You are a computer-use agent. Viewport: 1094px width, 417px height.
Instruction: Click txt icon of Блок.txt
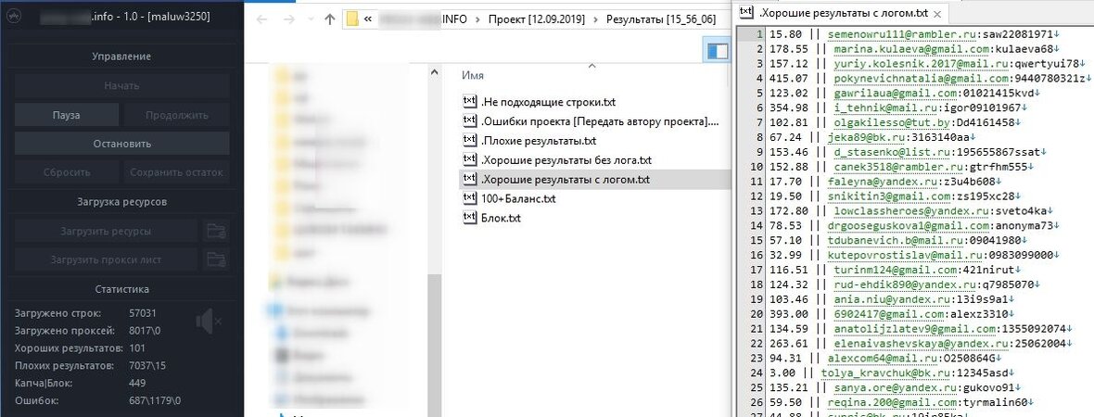coord(470,218)
